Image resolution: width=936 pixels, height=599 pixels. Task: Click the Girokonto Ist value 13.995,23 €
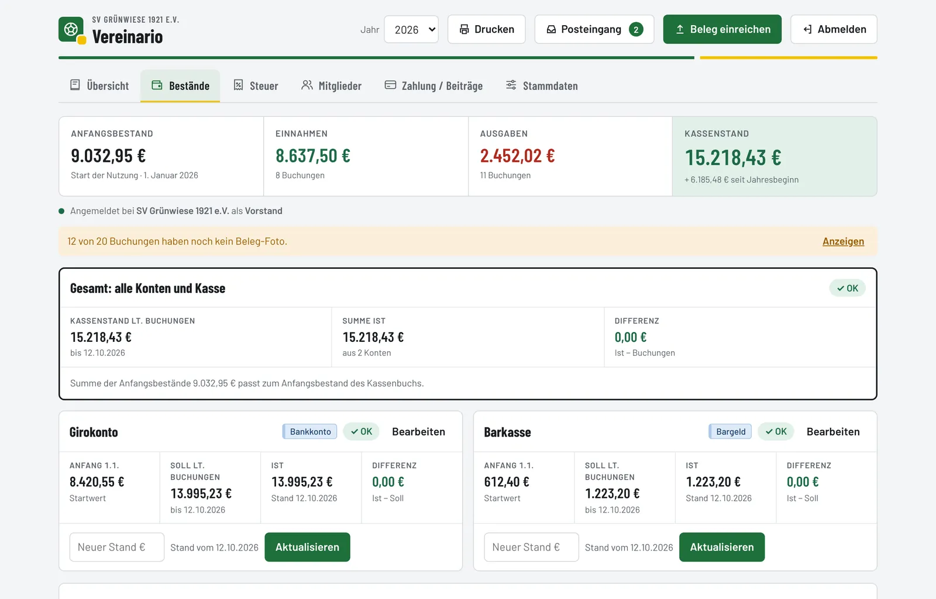tap(302, 482)
